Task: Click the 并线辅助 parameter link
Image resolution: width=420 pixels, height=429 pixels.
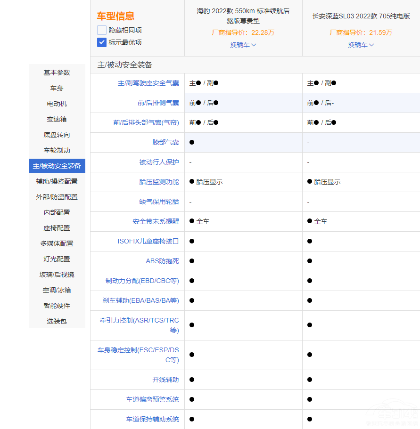Action: [x=165, y=380]
